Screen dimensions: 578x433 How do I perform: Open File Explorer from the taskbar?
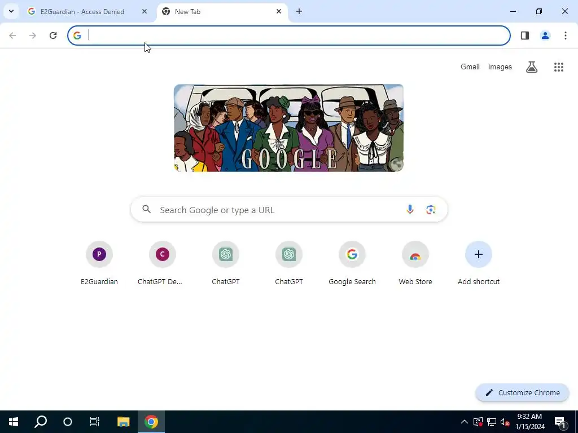coord(124,422)
